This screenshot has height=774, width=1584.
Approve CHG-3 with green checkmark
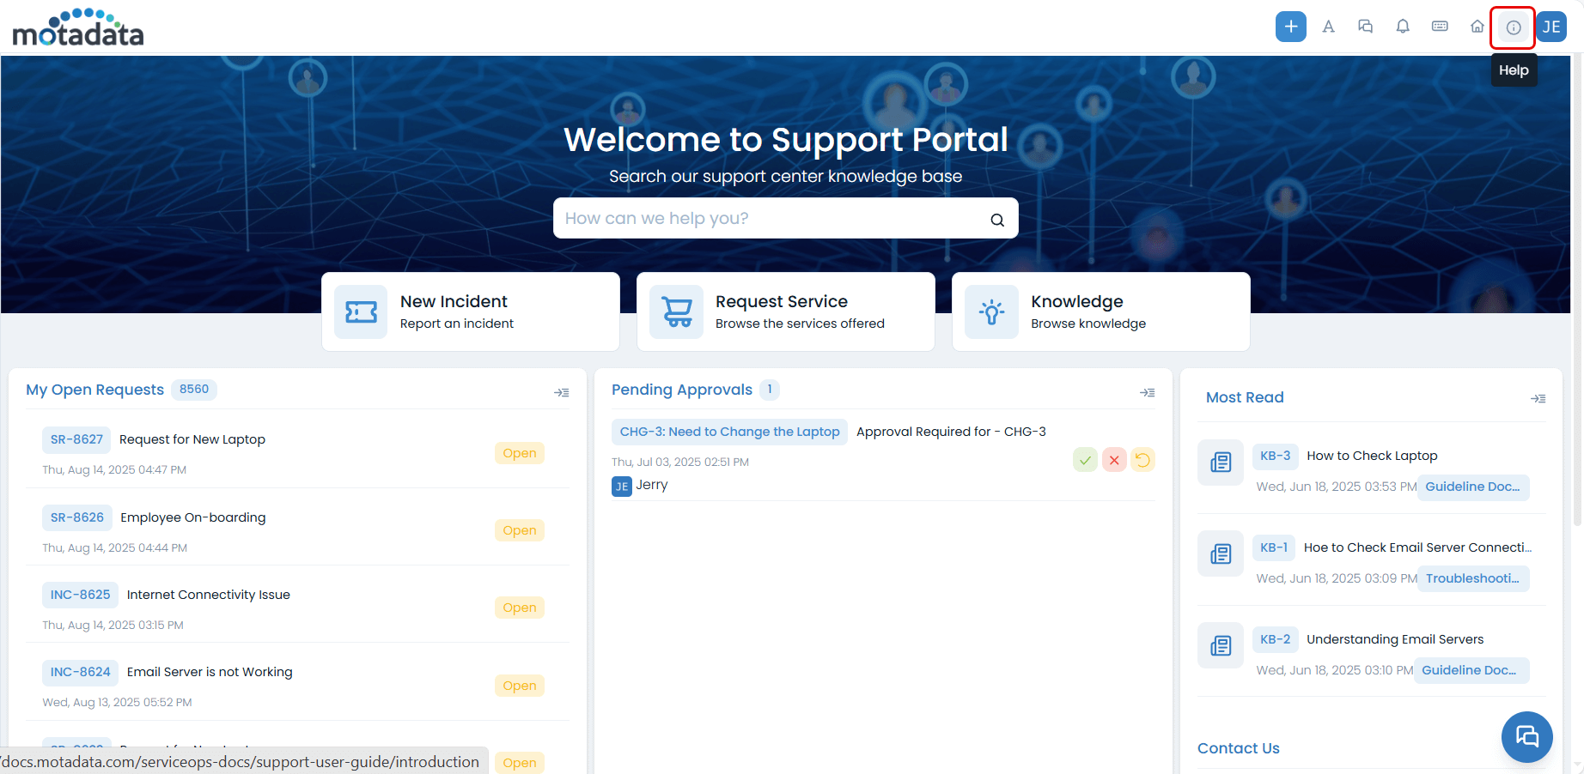coord(1085,460)
